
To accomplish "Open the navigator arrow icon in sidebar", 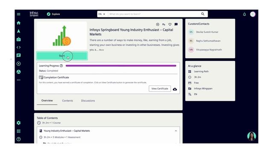I will [19, 31].
